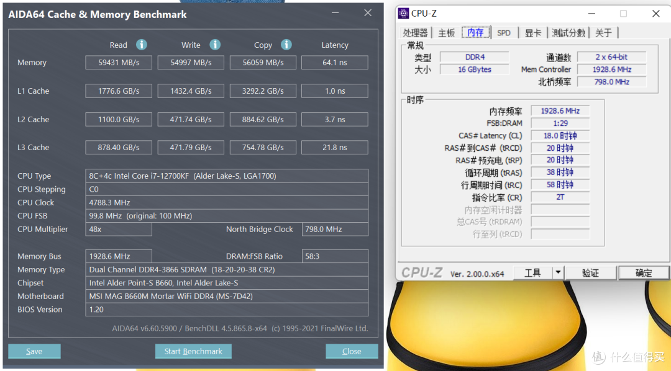Click Memory Write value 54997 MB/s
671x371 pixels.
pos(191,63)
